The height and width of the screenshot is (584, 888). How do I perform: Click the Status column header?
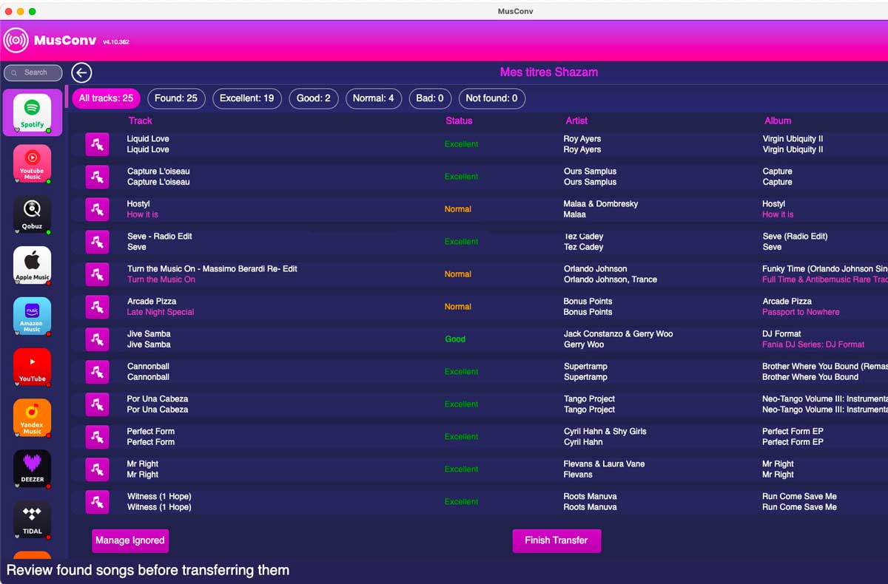coord(459,120)
